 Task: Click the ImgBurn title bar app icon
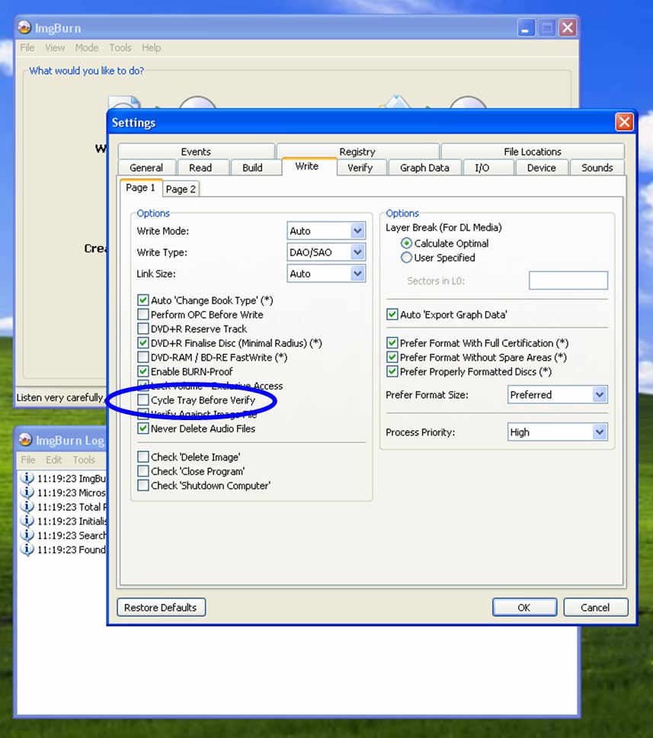(24, 27)
